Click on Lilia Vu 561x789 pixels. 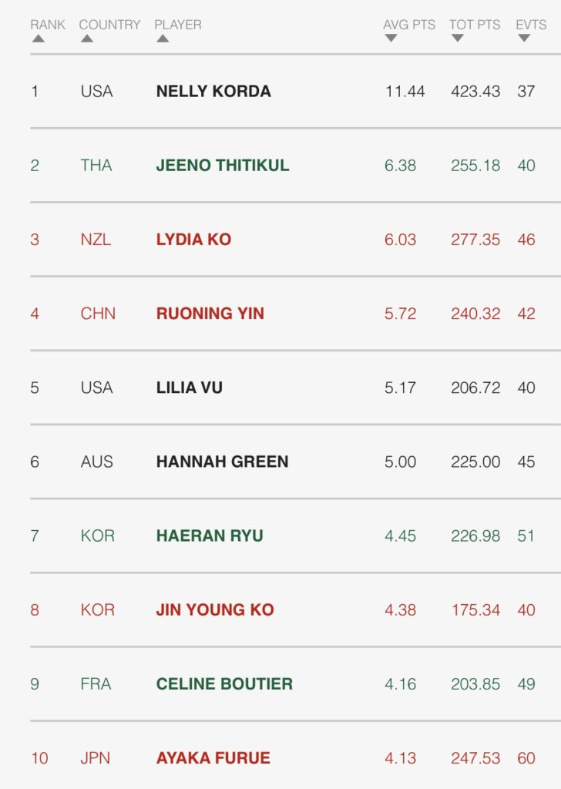click(x=190, y=388)
